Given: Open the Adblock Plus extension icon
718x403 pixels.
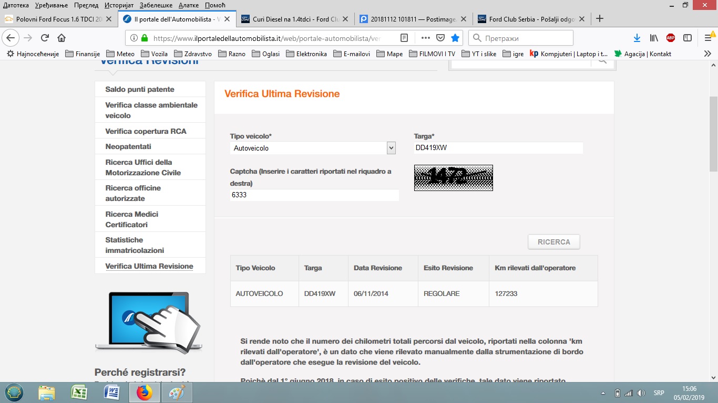Looking at the screenshot, I should click(671, 38).
